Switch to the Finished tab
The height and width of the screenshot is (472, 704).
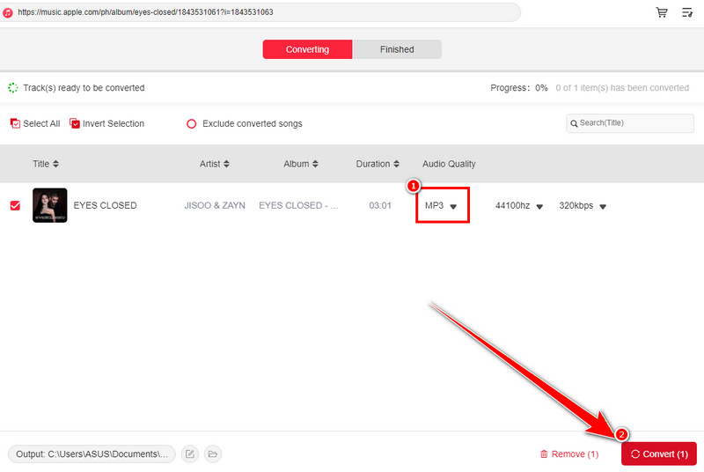coord(397,49)
